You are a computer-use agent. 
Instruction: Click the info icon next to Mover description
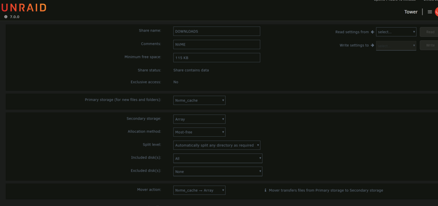click(x=265, y=190)
